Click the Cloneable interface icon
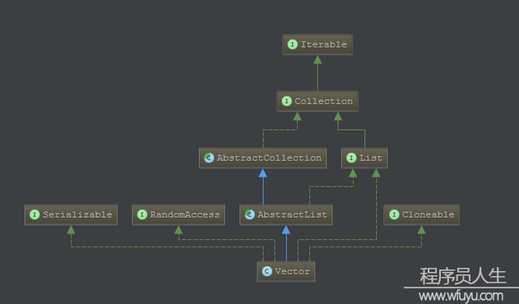 point(394,214)
